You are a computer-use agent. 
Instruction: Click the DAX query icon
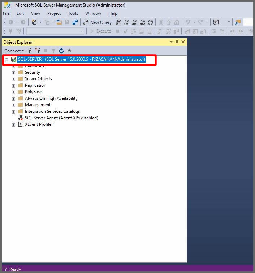click(x=150, y=22)
